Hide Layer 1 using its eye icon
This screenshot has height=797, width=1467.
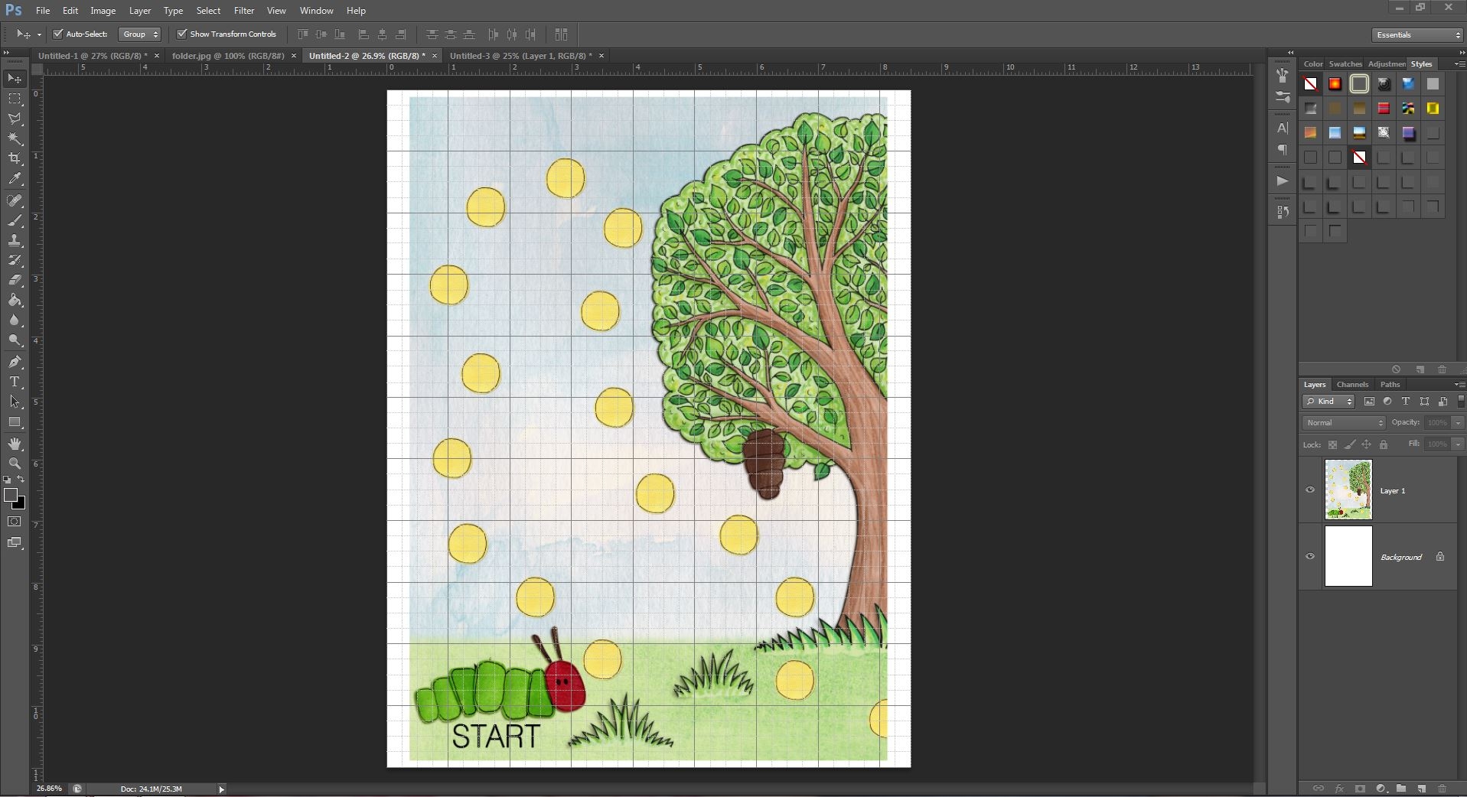(x=1310, y=490)
